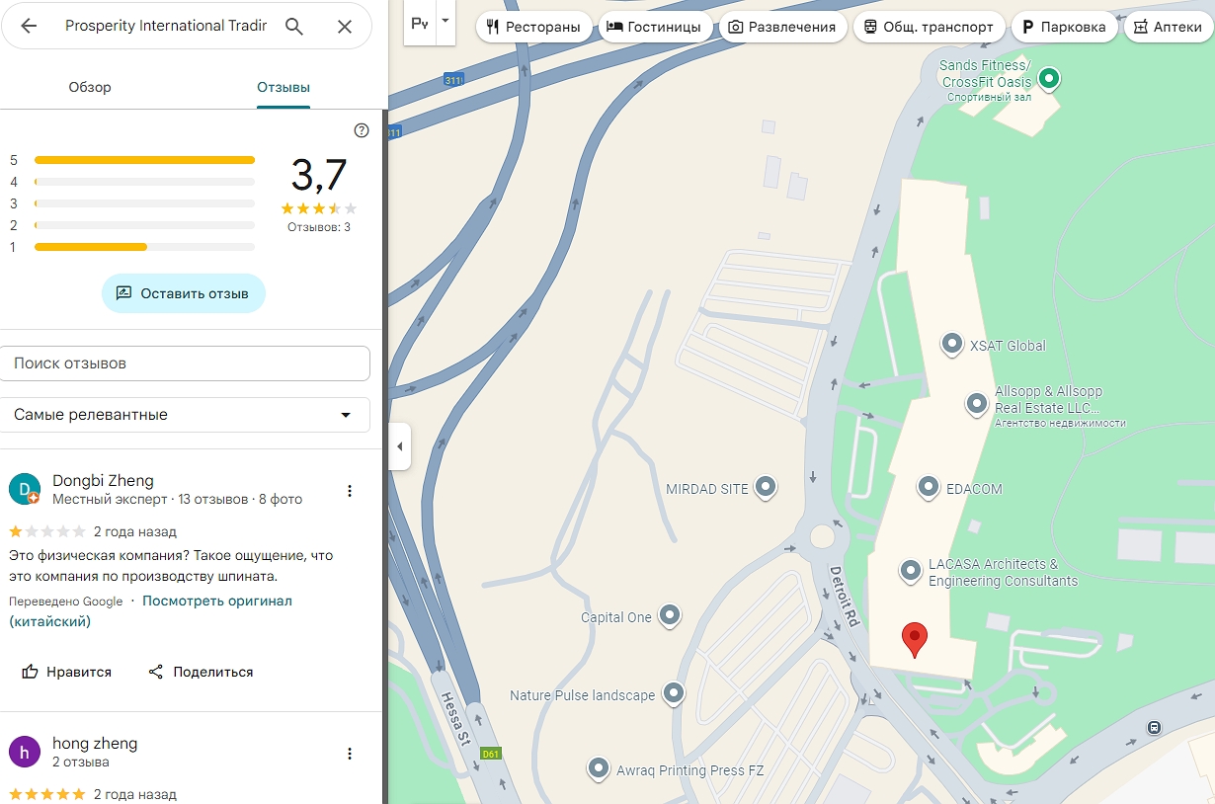Click 'Посмотреть оригинал' link
Viewport: 1215px width, 804px height.
pos(217,601)
